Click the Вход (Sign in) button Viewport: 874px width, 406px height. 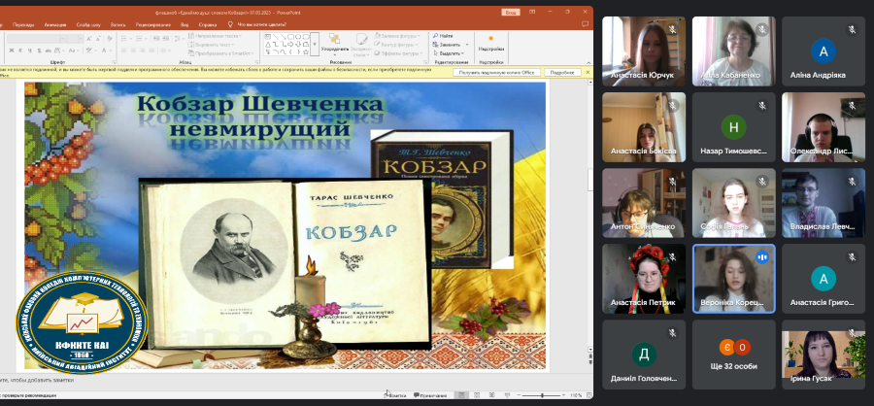click(x=511, y=12)
